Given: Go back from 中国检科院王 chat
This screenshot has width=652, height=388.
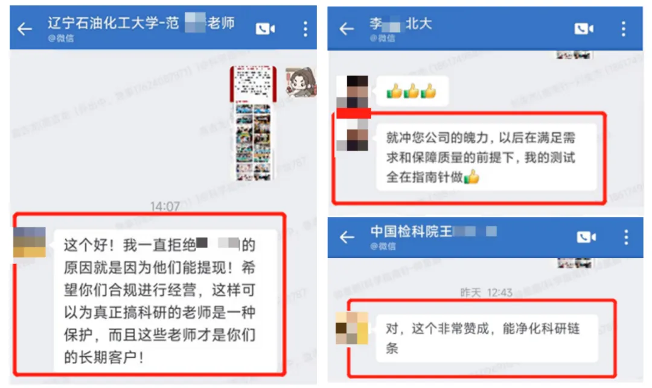Looking at the screenshot, I should click(x=347, y=237).
